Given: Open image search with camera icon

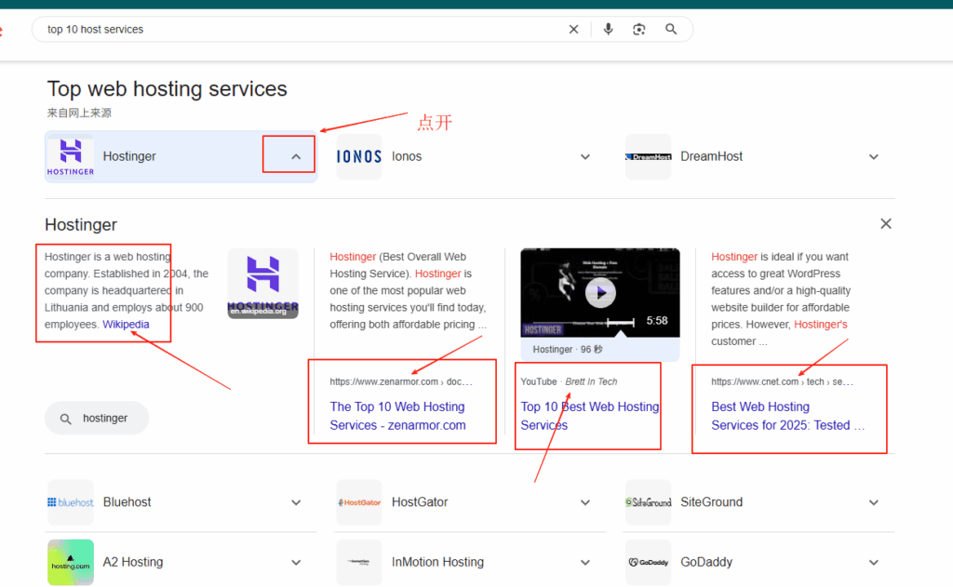Looking at the screenshot, I should (x=639, y=30).
